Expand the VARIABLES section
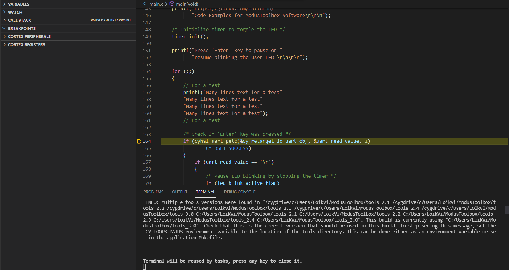This screenshot has height=270, width=509. 18,4
